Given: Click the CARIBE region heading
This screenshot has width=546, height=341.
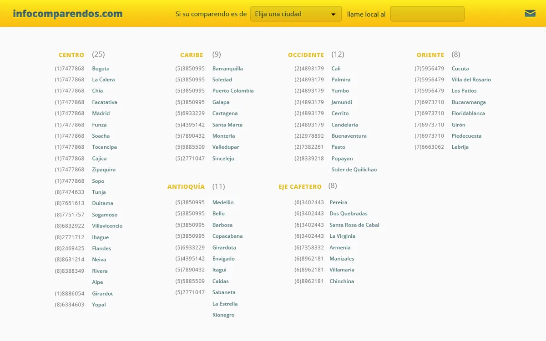Looking at the screenshot, I should [x=192, y=55].
